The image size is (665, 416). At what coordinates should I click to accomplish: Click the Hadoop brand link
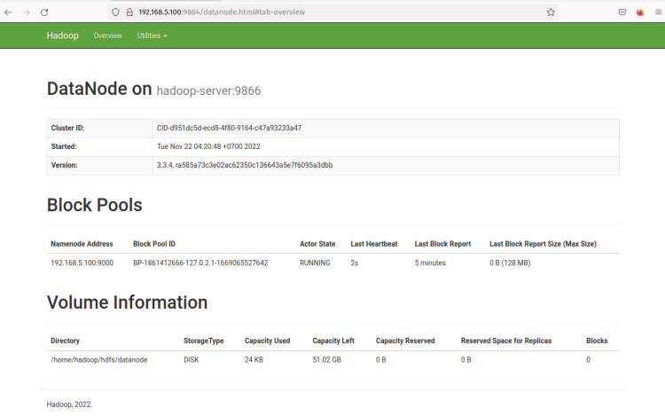click(64, 35)
